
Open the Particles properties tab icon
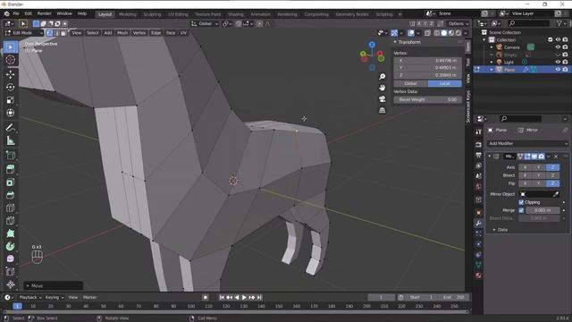tap(479, 233)
